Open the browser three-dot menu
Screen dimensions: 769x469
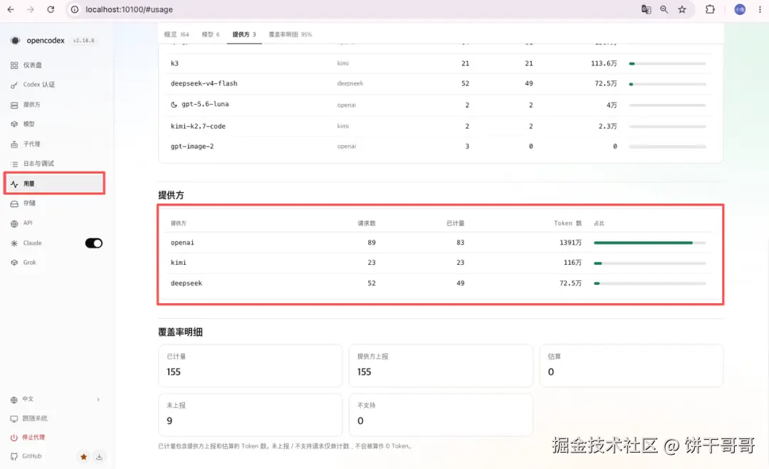coord(760,9)
